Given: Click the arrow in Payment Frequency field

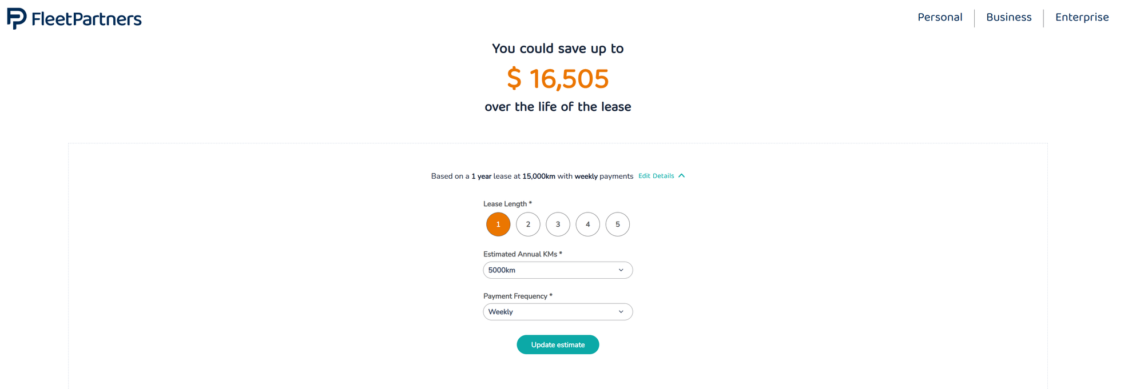Looking at the screenshot, I should coord(621,312).
